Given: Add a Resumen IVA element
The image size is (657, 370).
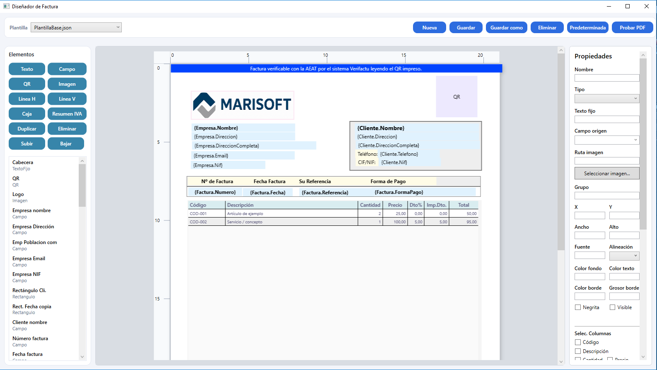Looking at the screenshot, I should (67, 114).
